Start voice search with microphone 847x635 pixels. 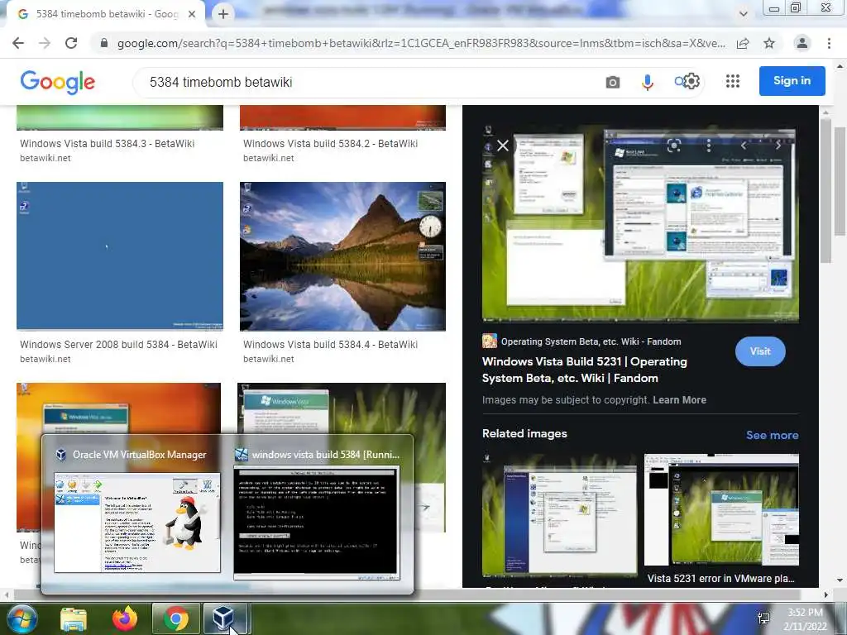pyautogui.click(x=647, y=82)
